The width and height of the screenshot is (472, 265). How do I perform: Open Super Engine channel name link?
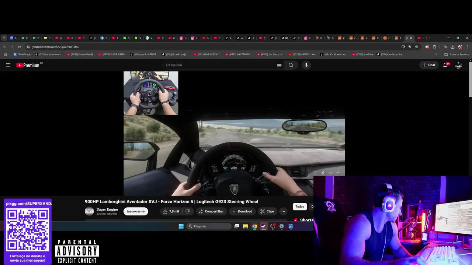pyautogui.click(x=107, y=209)
